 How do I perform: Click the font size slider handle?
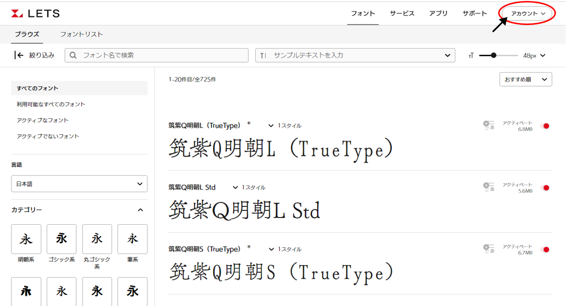[493, 55]
